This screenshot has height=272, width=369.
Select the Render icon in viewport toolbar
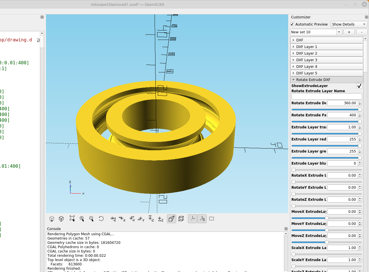click(x=61, y=219)
